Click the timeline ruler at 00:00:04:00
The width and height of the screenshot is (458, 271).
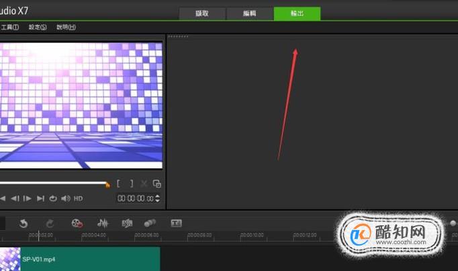pyautogui.click(x=93, y=235)
